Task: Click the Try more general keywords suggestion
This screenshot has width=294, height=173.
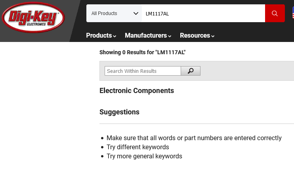Action: [x=144, y=156]
